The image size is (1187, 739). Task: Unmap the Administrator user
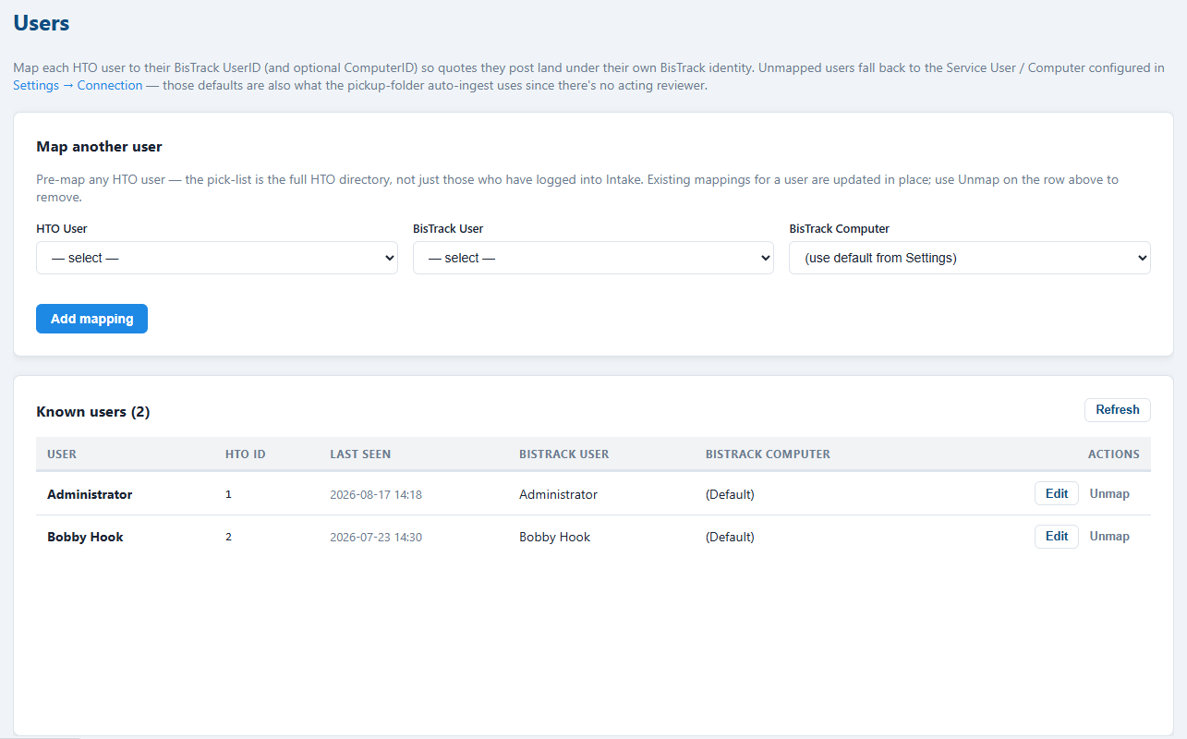tap(1109, 493)
